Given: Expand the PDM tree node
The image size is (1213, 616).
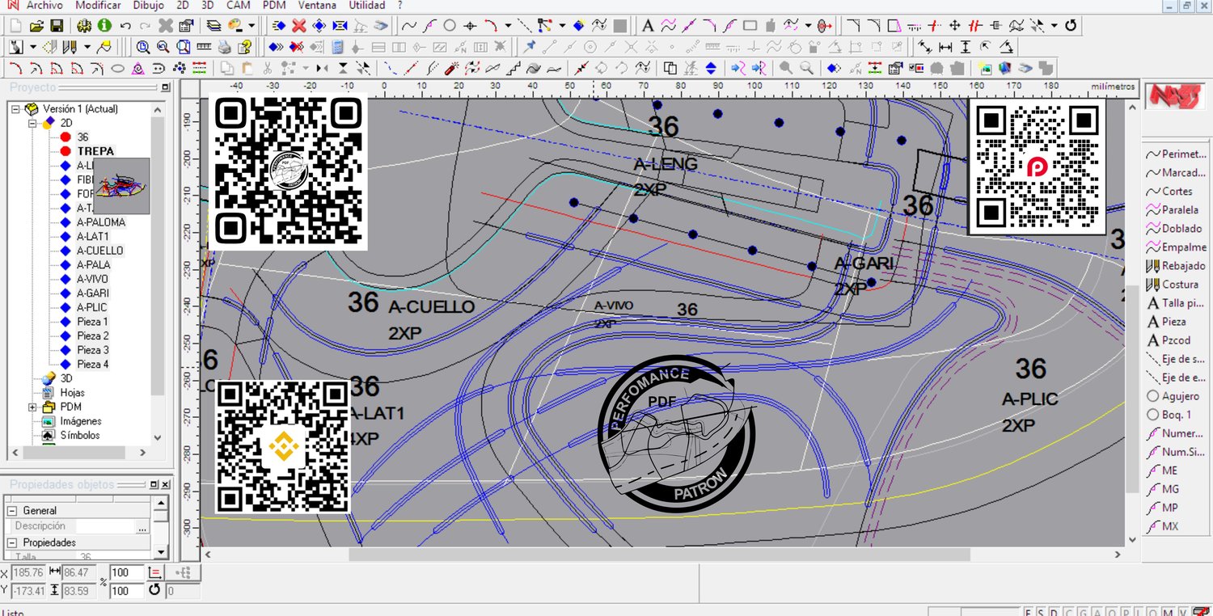Looking at the screenshot, I should tap(32, 407).
